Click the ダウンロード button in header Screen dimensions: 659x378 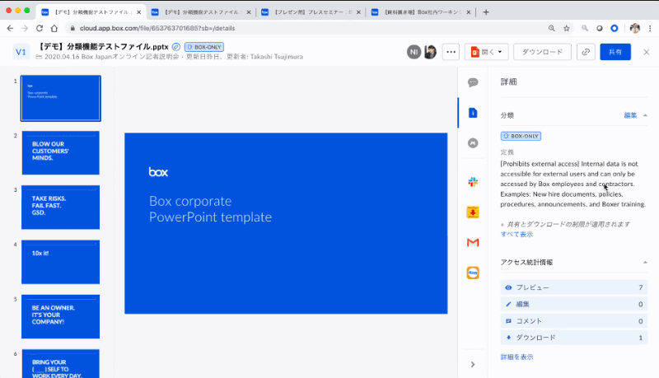point(542,52)
